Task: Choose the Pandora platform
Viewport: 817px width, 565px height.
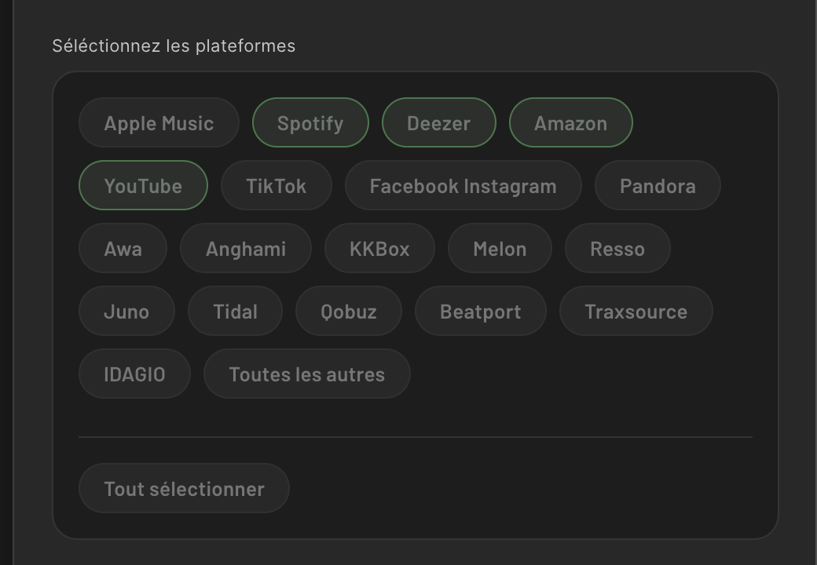Action: 658,186
